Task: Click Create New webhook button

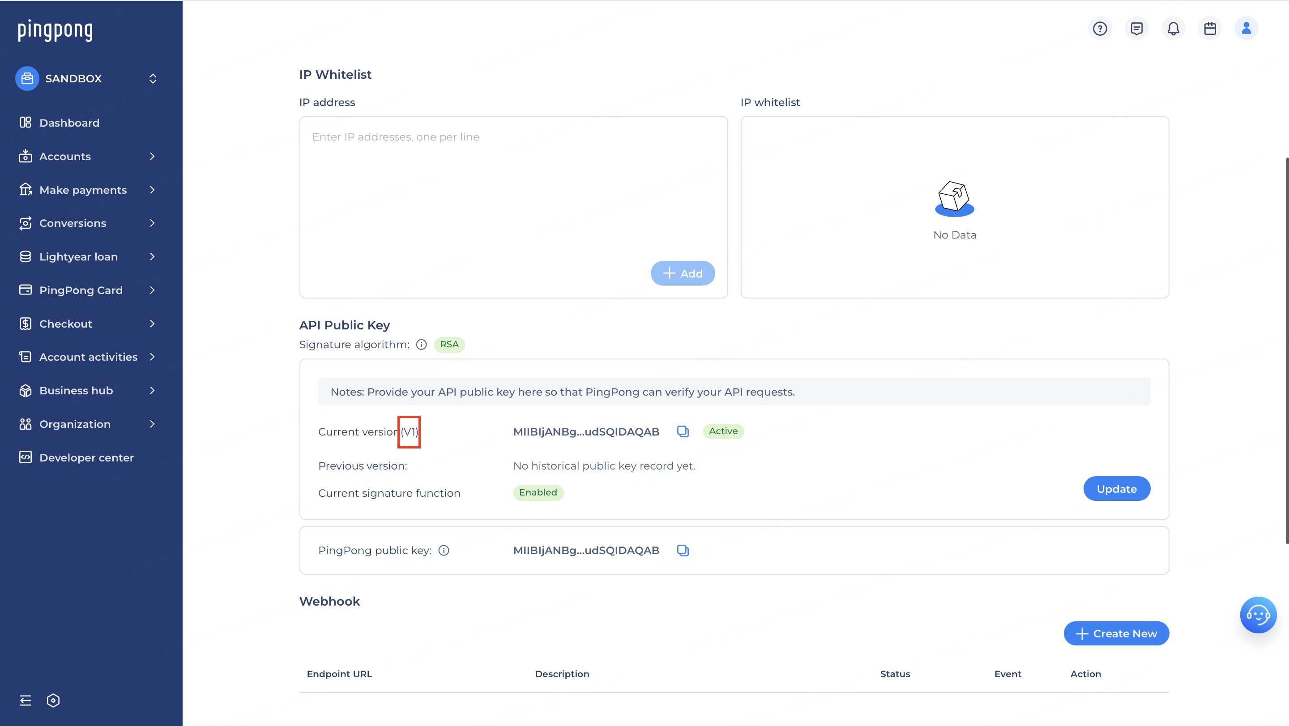Action: (x=1116, y=633)
